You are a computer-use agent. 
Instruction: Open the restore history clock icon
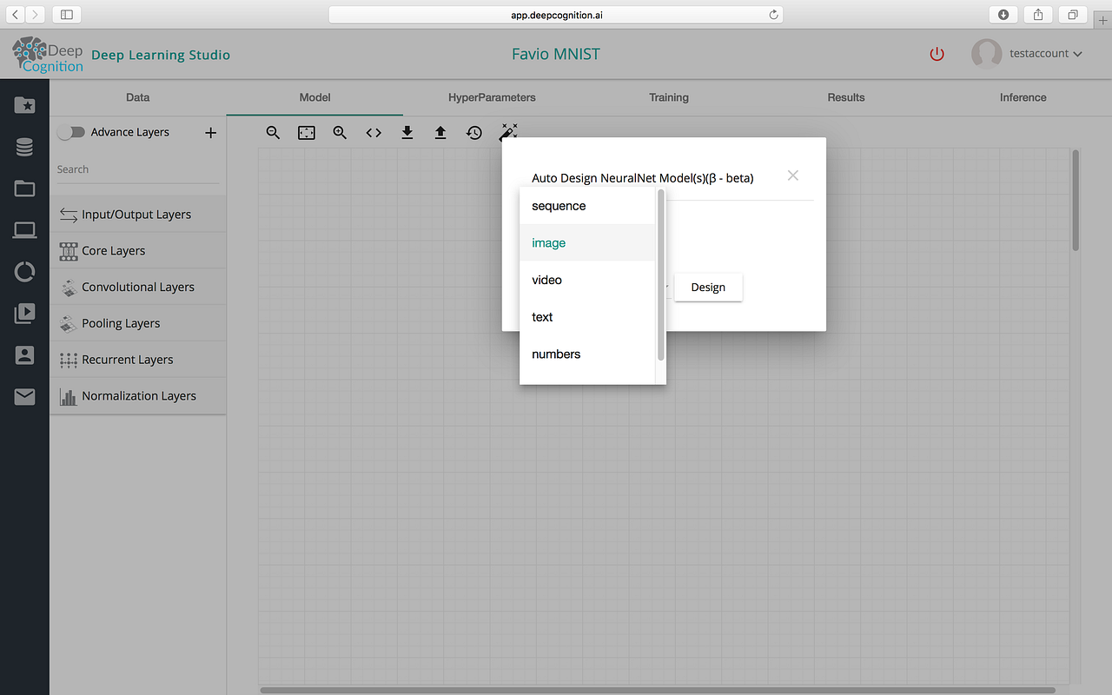point(473,133)
